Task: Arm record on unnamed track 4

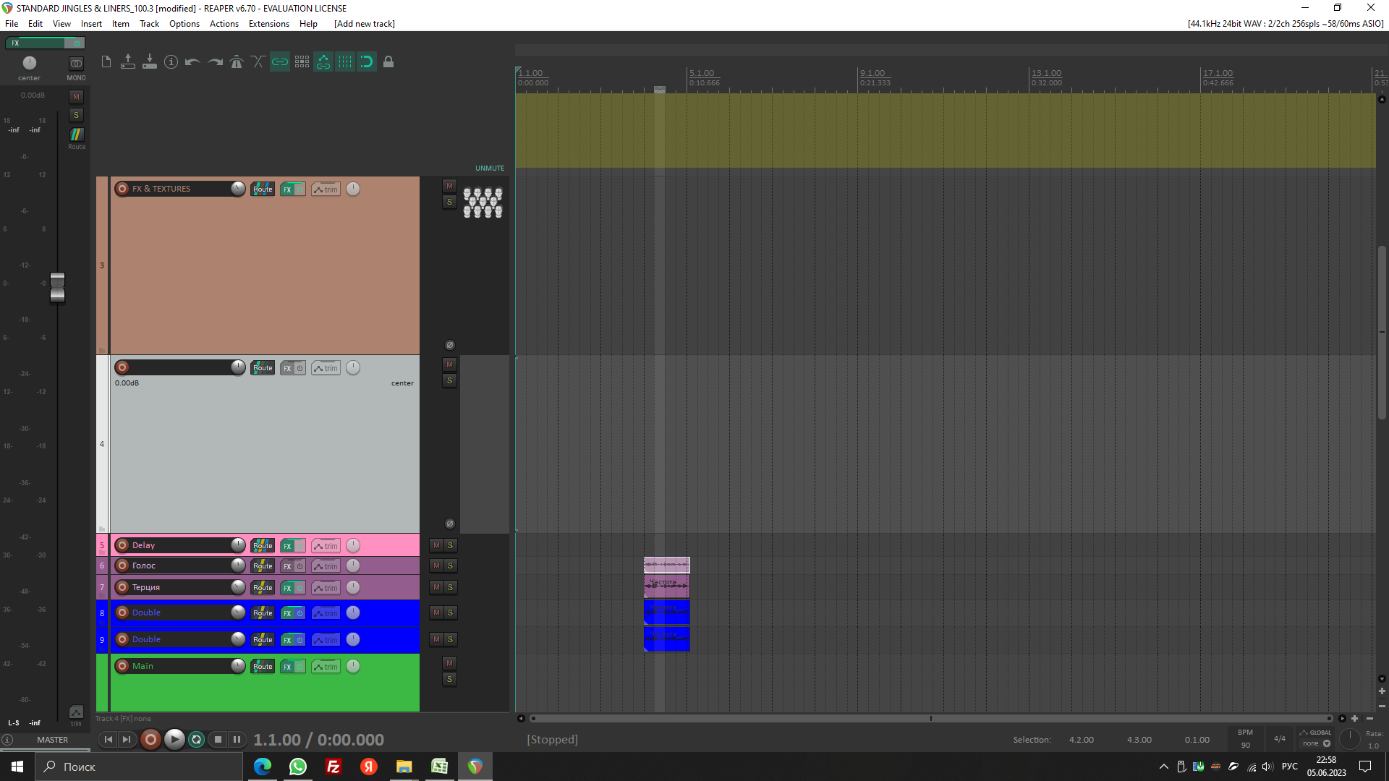Action: (x=122, y=367)
